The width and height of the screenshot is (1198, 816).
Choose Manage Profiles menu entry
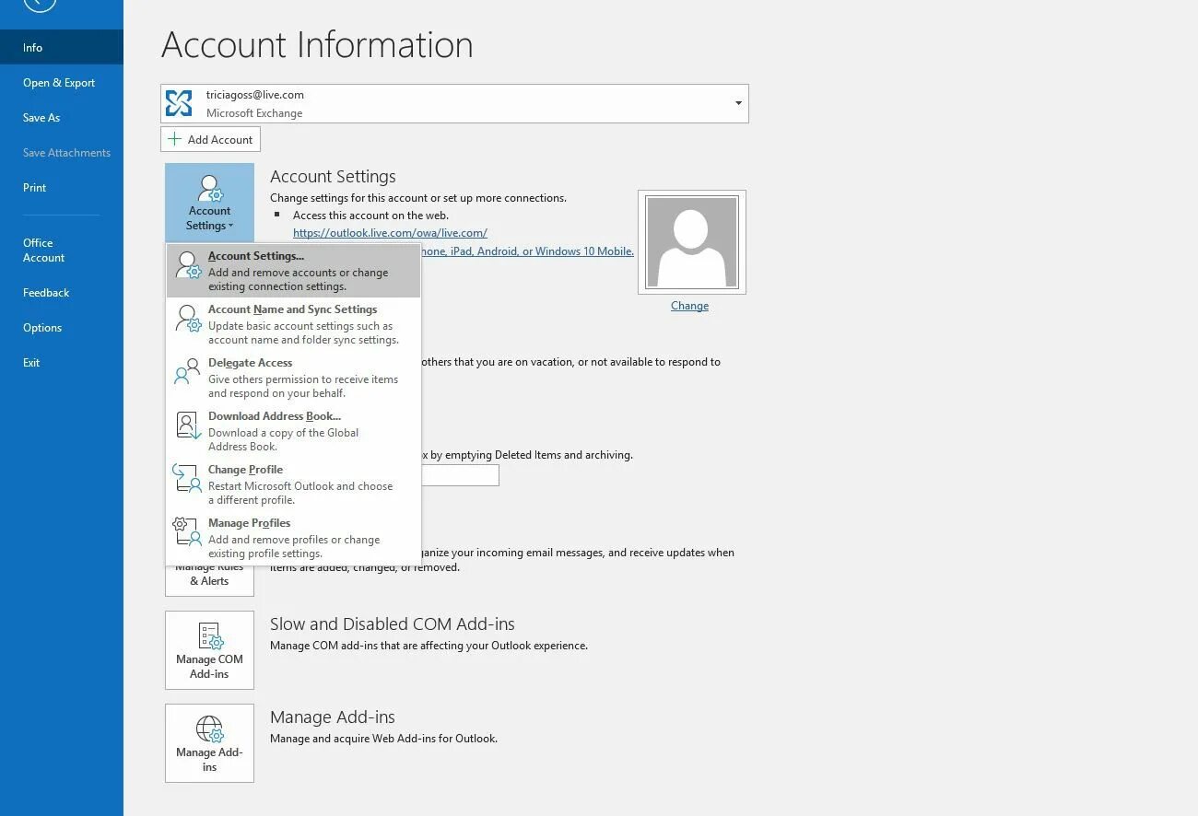[x=293, y=538]
